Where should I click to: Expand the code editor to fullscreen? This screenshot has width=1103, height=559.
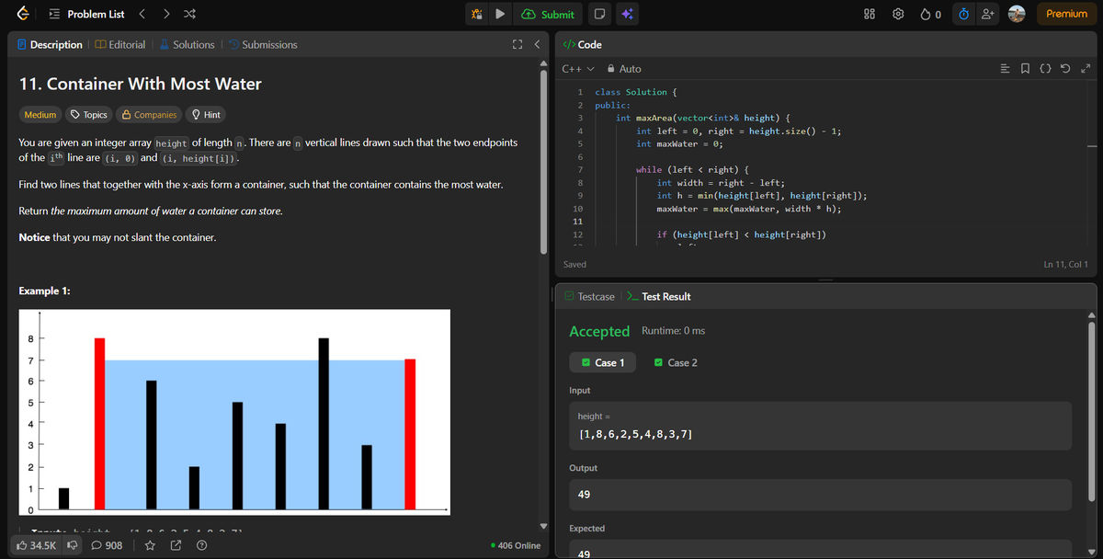pos(1086,69)
